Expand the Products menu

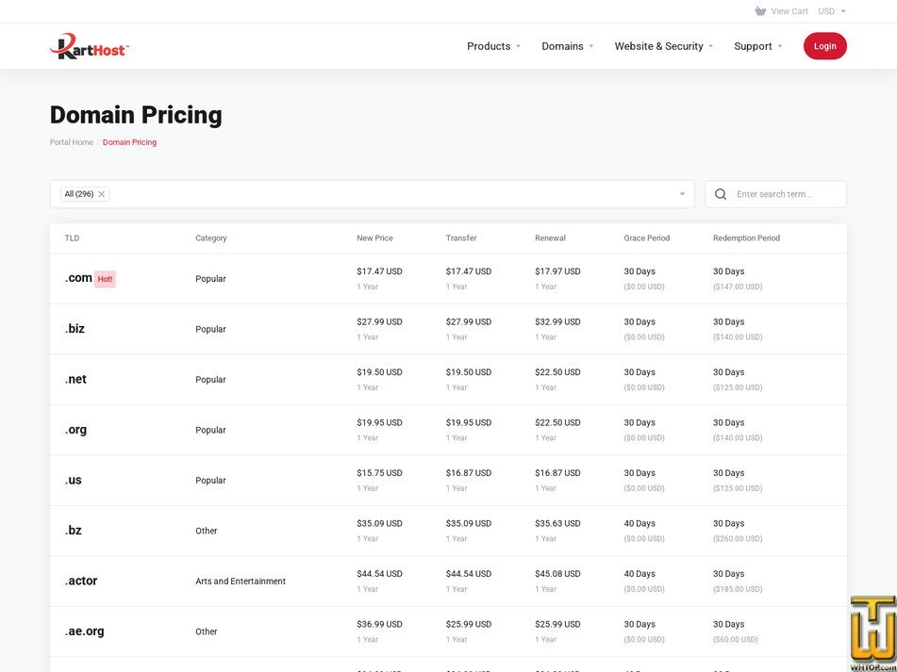pyautogui.click(x=493, y=46)
